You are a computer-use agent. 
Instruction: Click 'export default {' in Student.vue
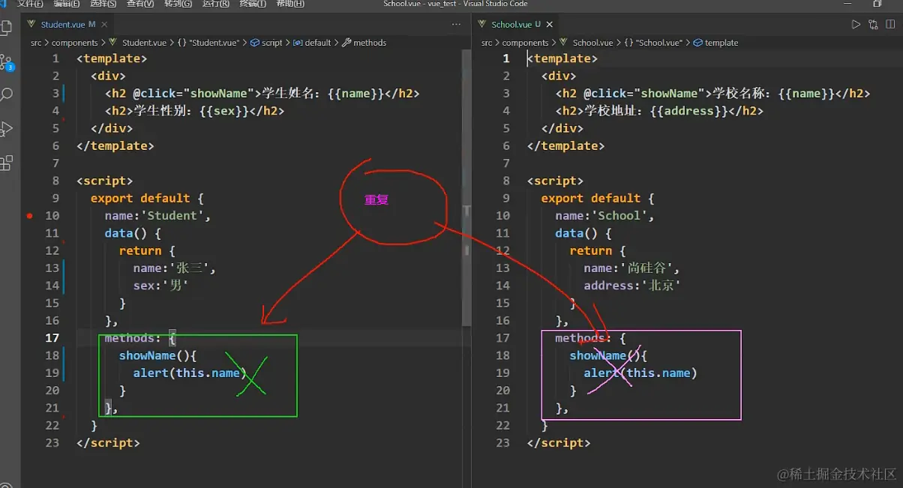coord(147,199)
